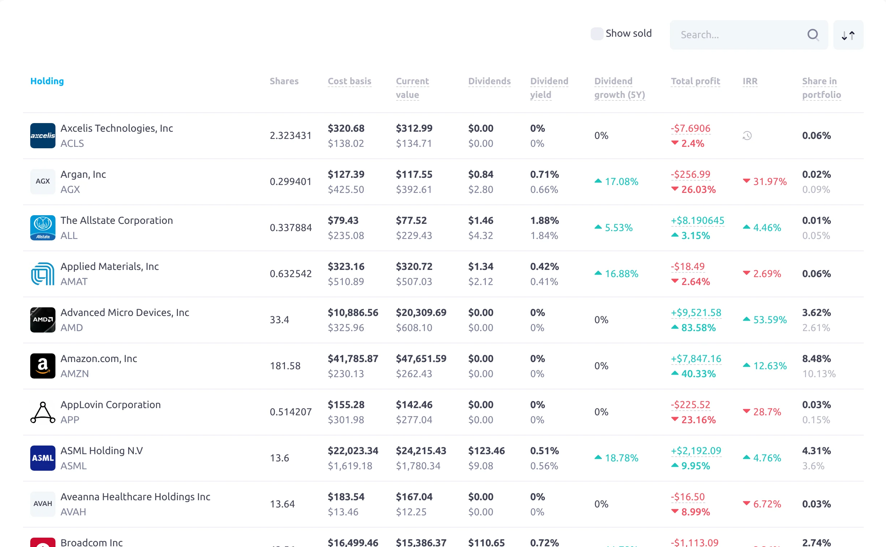Click the AGX ticker badge icon

coord(43,182)
